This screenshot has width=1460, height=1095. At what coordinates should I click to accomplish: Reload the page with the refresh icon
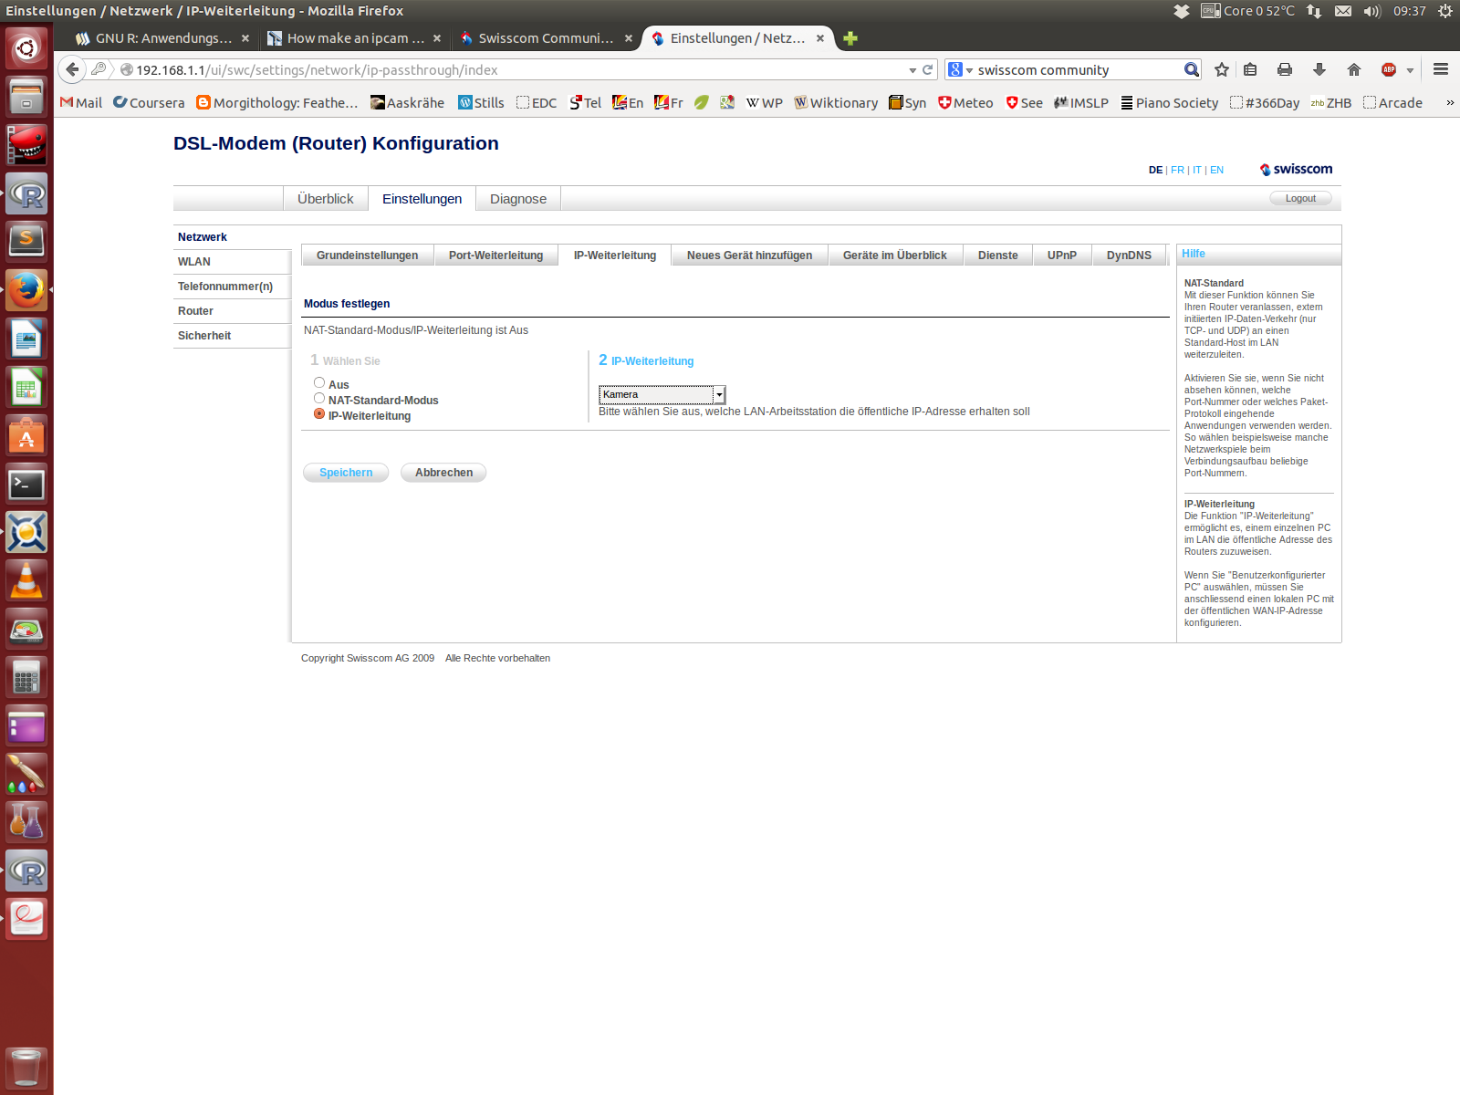(x=928, y=69)
